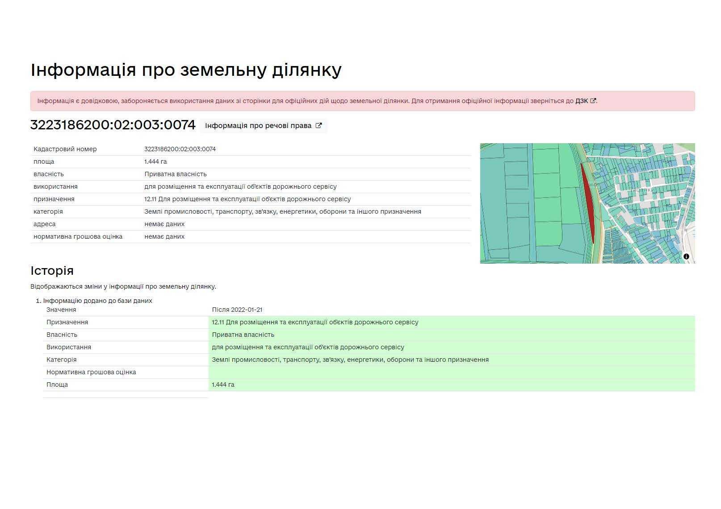Click the 'Кадастровий номер' row label
721x509 pixels.
pyautogui.click(x=65, y=149)
